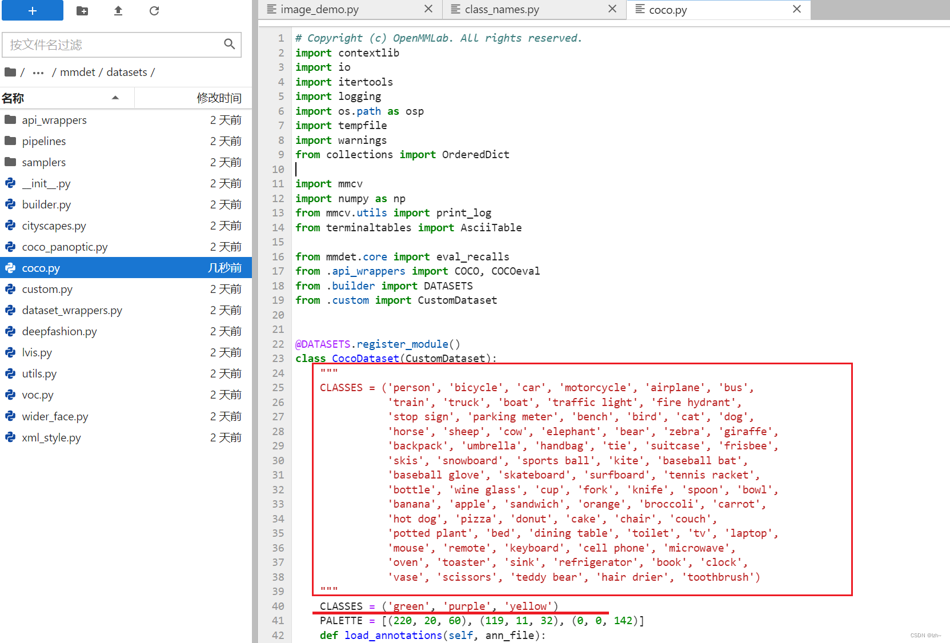Click the Python icon beside builder.py
Image resolution: width=950 pixels, height=643 pixels.
[10, 204]
